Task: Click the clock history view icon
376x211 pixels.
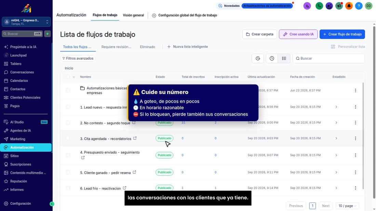Action: (x=272, y=58)
